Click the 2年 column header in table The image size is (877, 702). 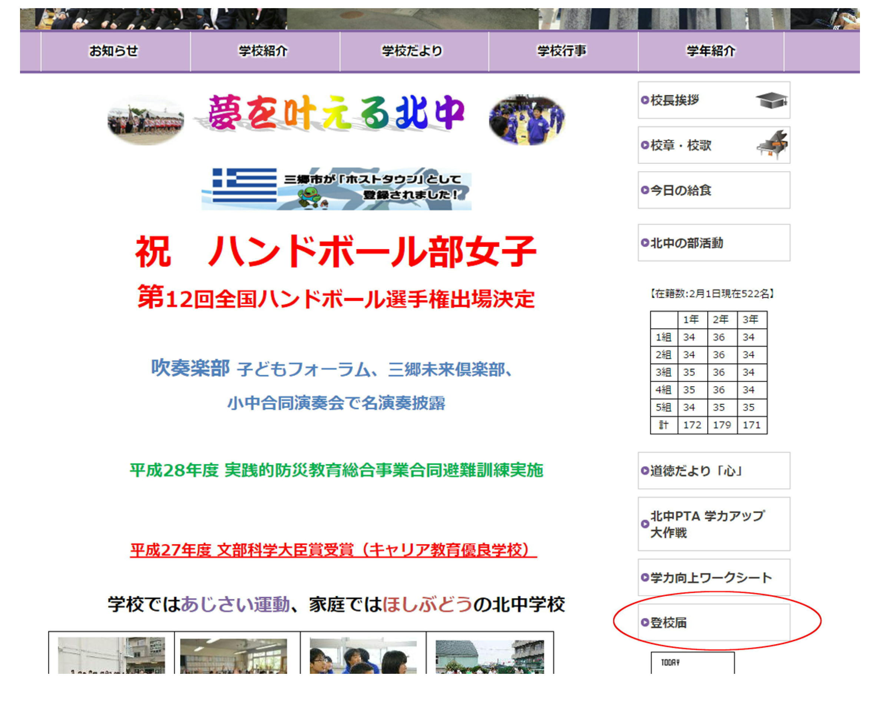[722, 320]
